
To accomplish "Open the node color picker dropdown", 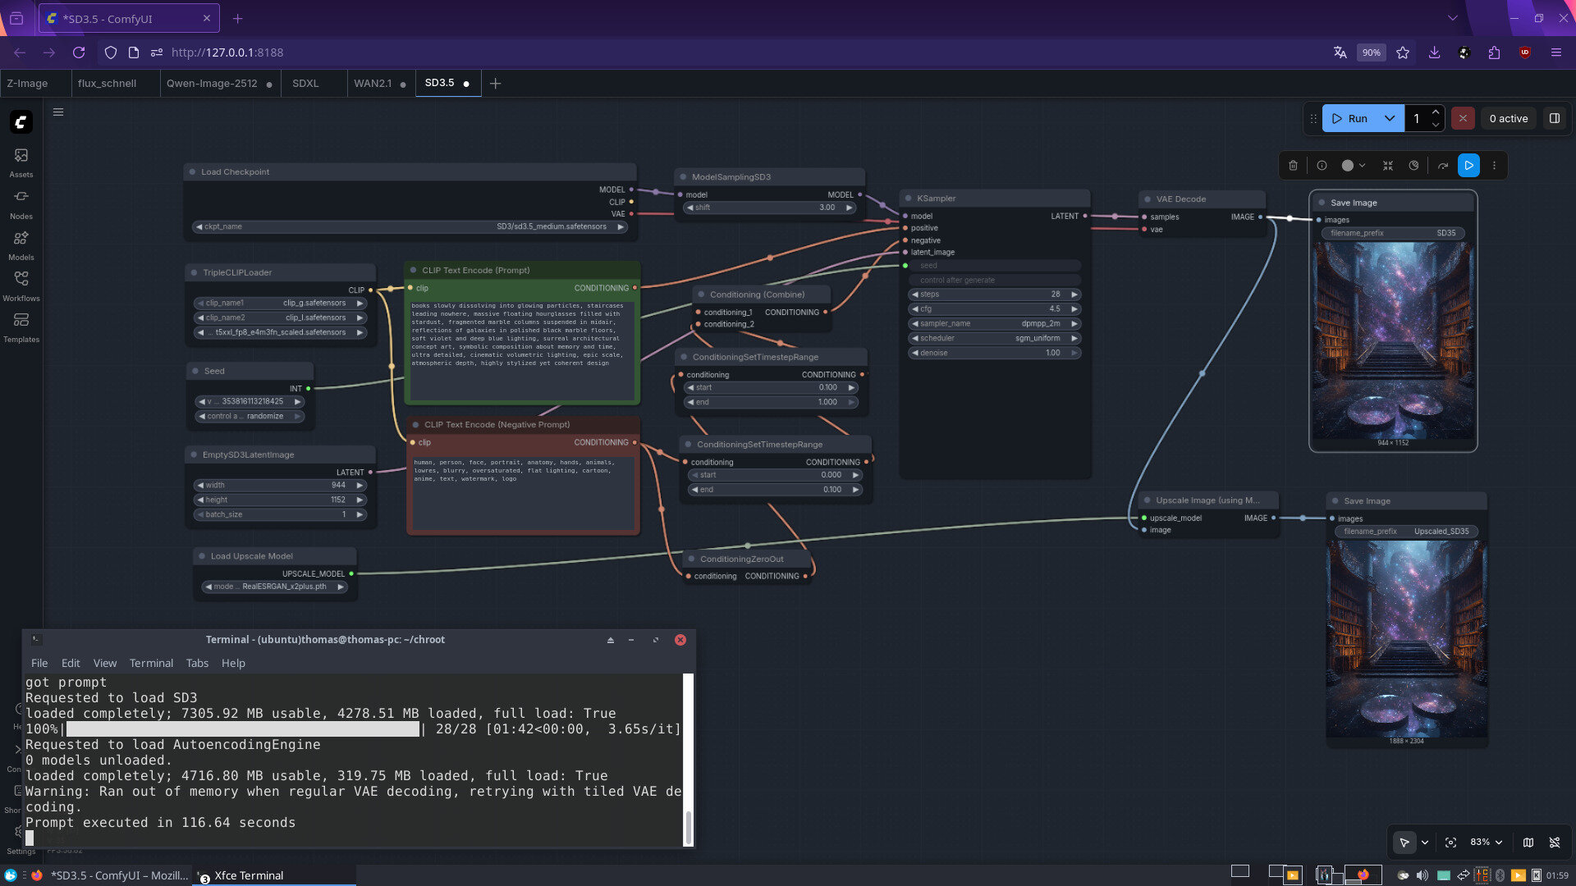I will [1353, 166].
